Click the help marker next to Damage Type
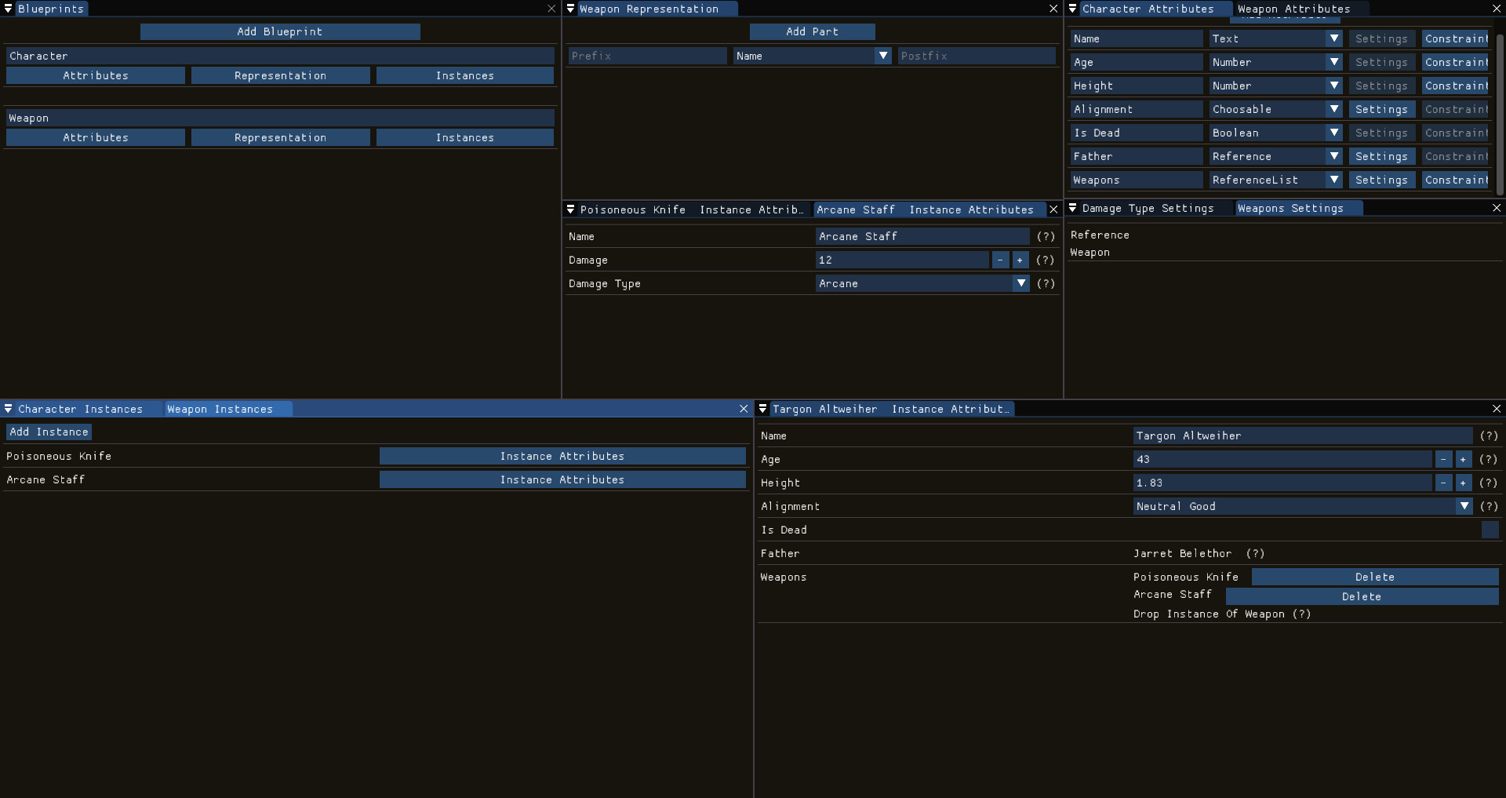1506x798 pixels. 1046,283
